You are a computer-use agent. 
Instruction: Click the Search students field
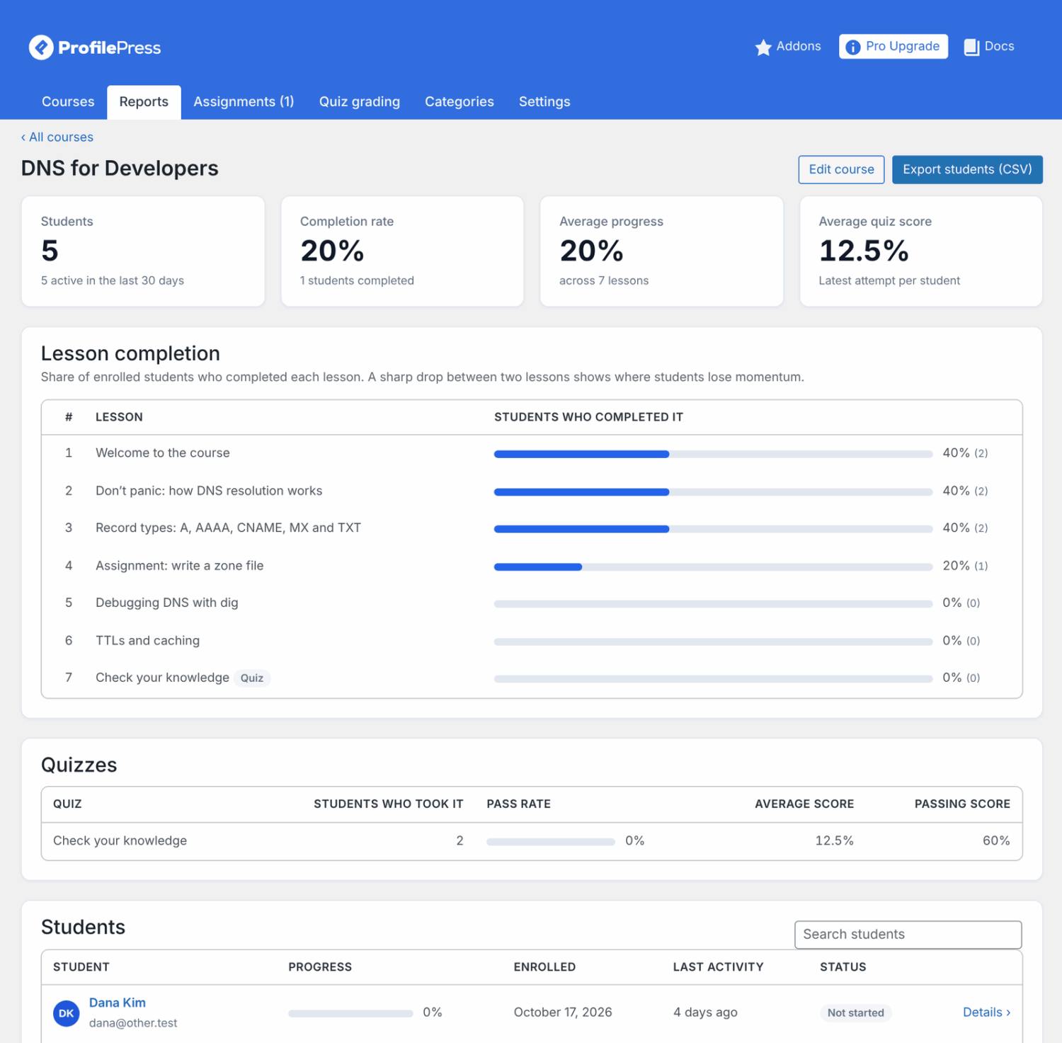pos(908,935)
